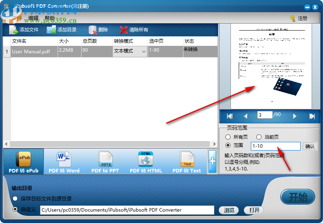
Task: Click the left arrow of horizontal scrollbar
Action: pos(6,144)
